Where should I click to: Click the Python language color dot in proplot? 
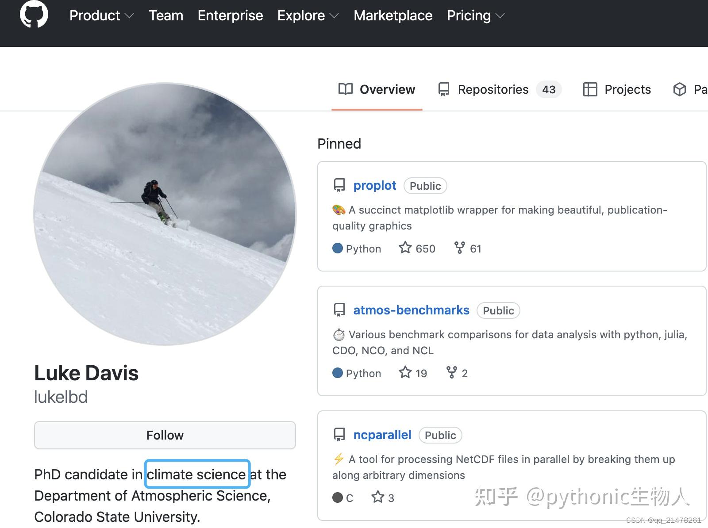[x=338, y=248]
